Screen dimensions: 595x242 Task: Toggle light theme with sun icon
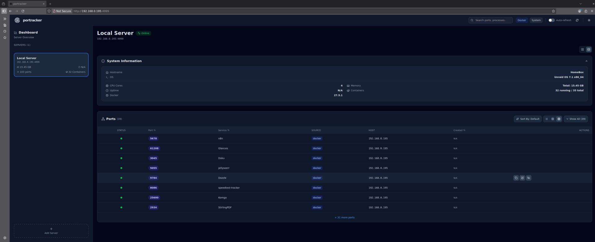coord(589,20)
